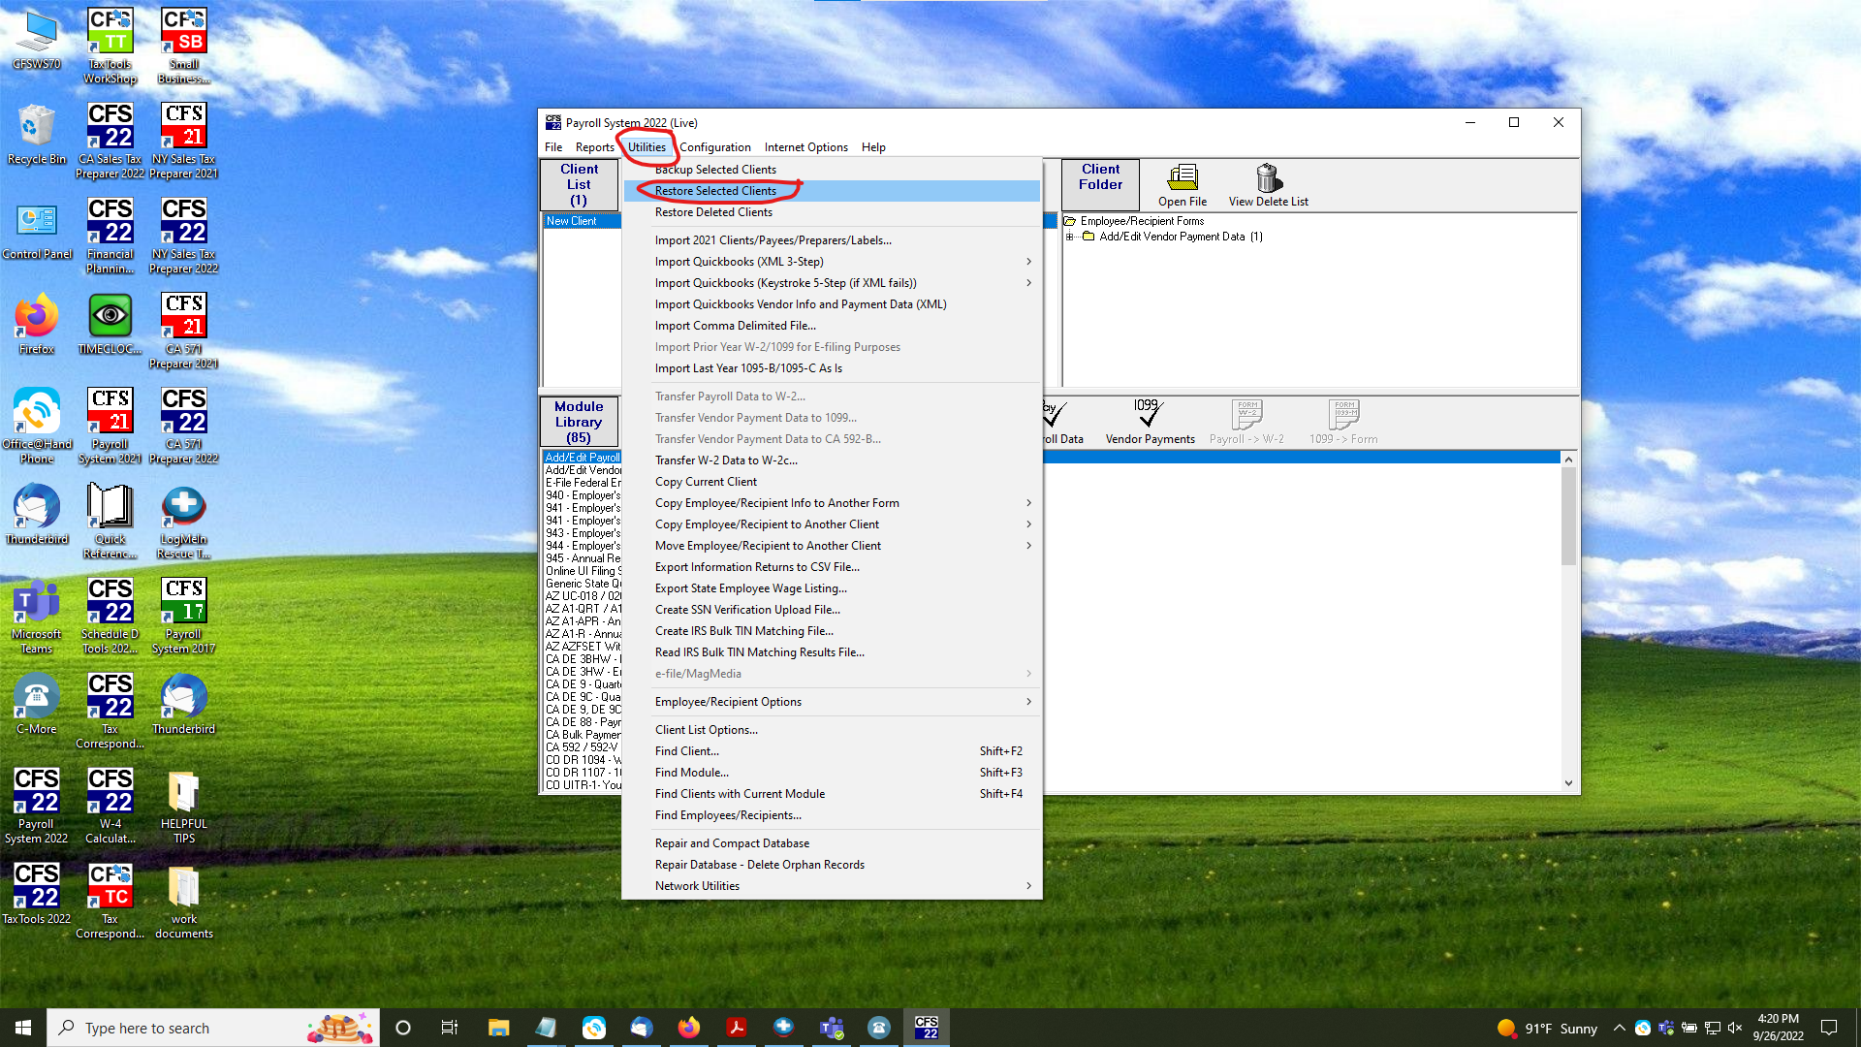Choose Import Comma Delimited File
The height and width of the screenshot is (1047, 1861).
point(832,326)
